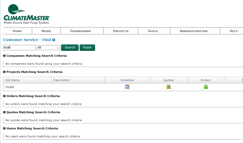The height and width of the screenshot is (143, 243).
Task: Go to the Home menu
Action: point(17,31)
